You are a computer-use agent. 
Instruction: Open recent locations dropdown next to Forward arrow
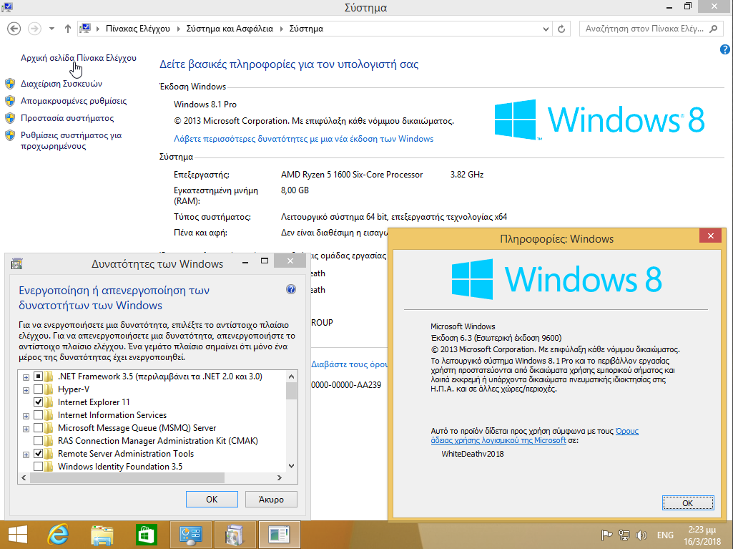click(52, 29)
